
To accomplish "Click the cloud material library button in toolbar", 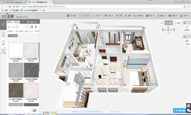I will coord(85,16).
